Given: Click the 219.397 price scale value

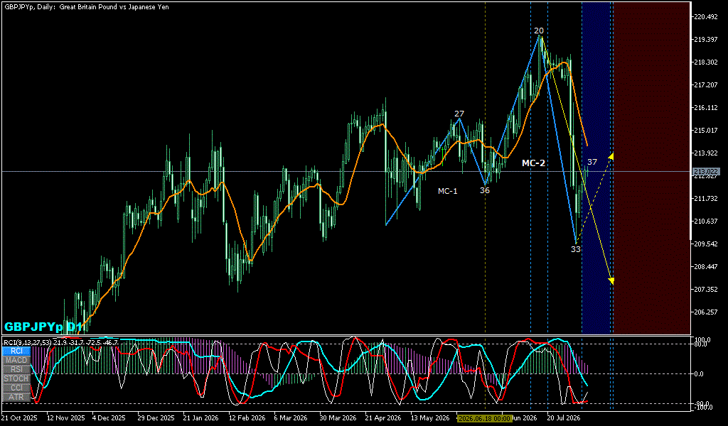Looking at the screenshot, I should click(706, 39).
